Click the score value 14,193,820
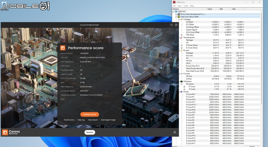This screenshot has width=268, height=147. 84,53
